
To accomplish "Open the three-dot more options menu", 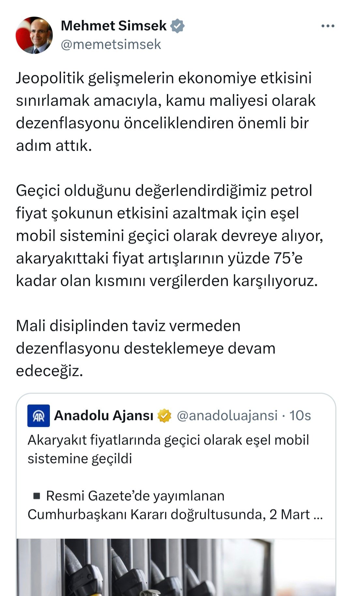I will tap(328, 26).
